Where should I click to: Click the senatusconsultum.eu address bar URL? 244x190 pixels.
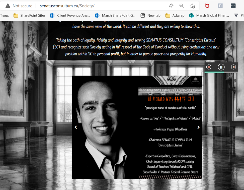[67, 6]
